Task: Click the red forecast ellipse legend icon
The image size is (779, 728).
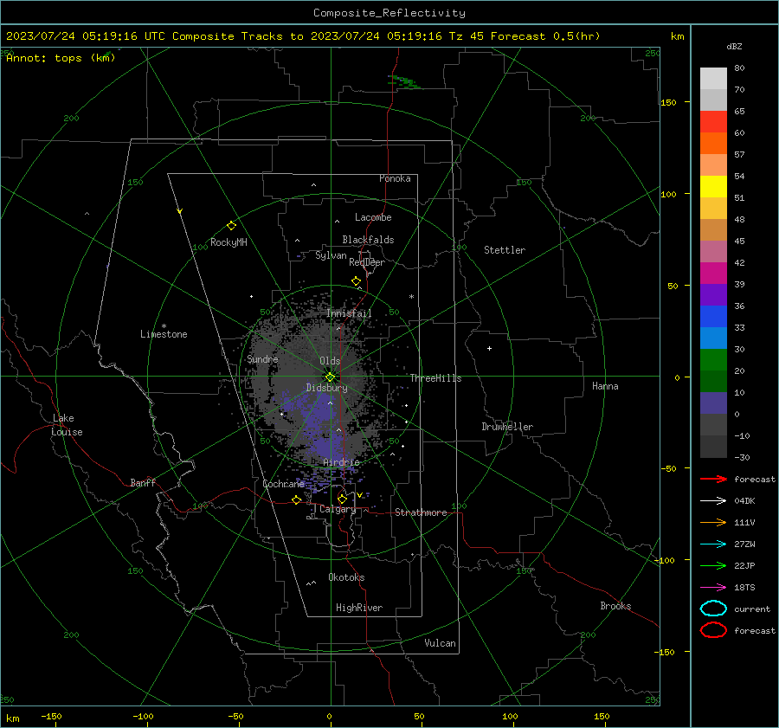Action: point(713,630)
